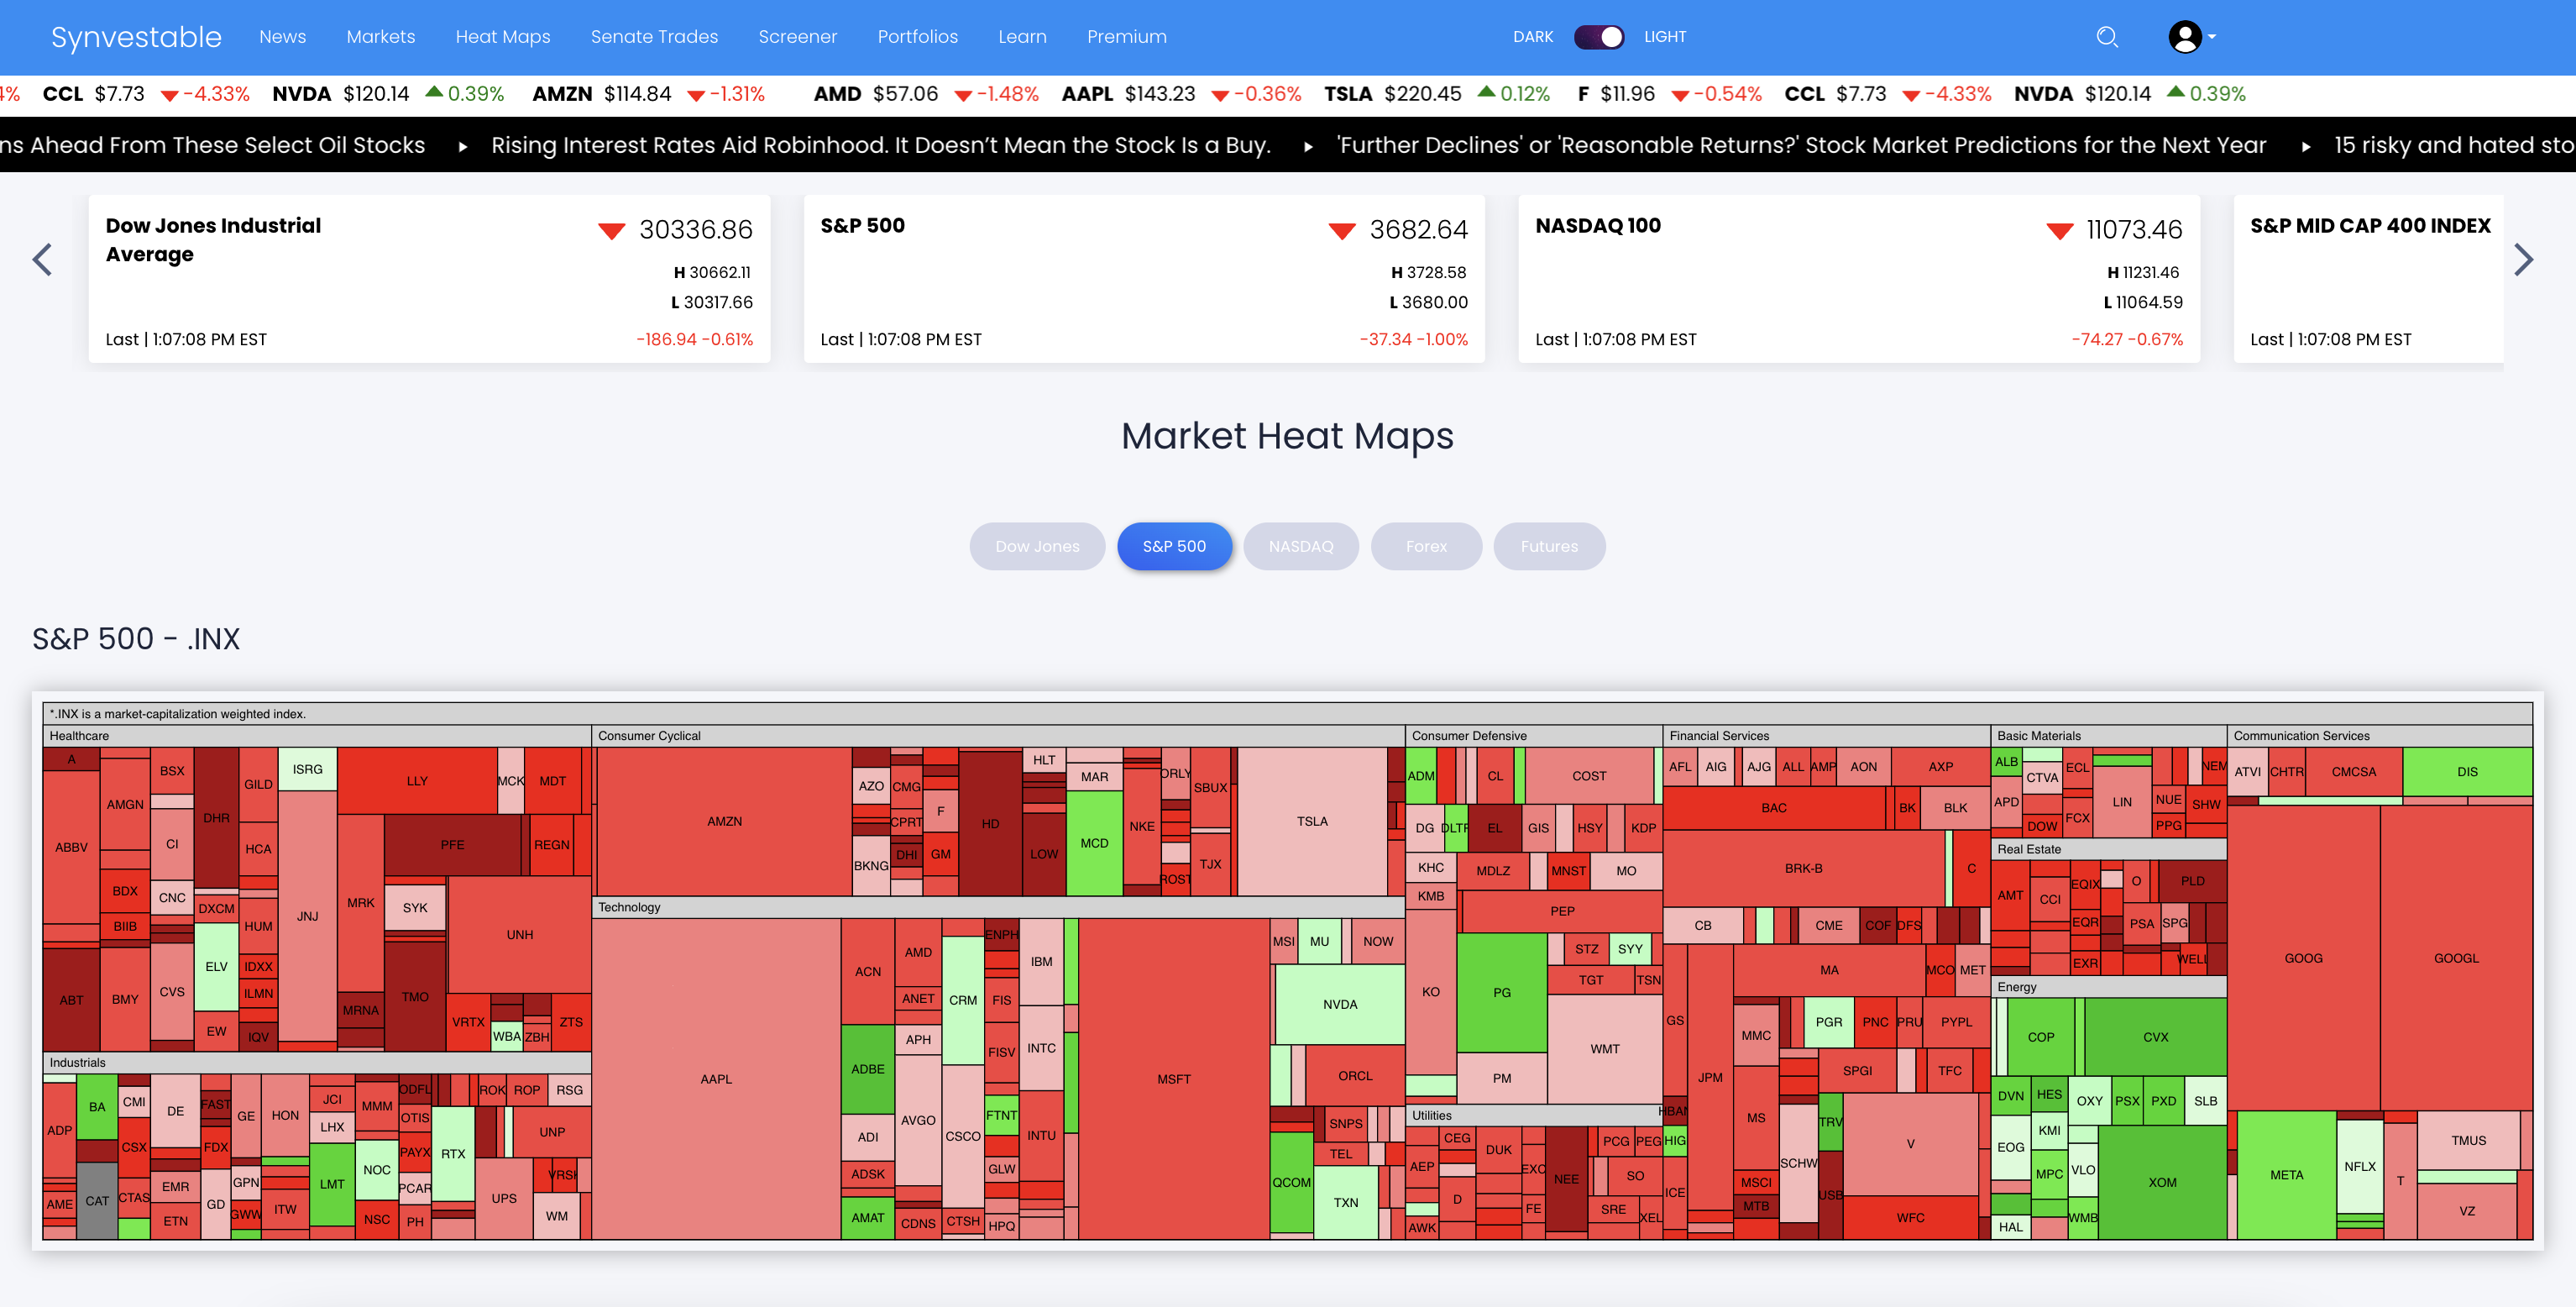The height and width of the screenshot is (1307, 2576).
Task: Click the gray CAT tile in Industrials
Action: pos(97,1200)
